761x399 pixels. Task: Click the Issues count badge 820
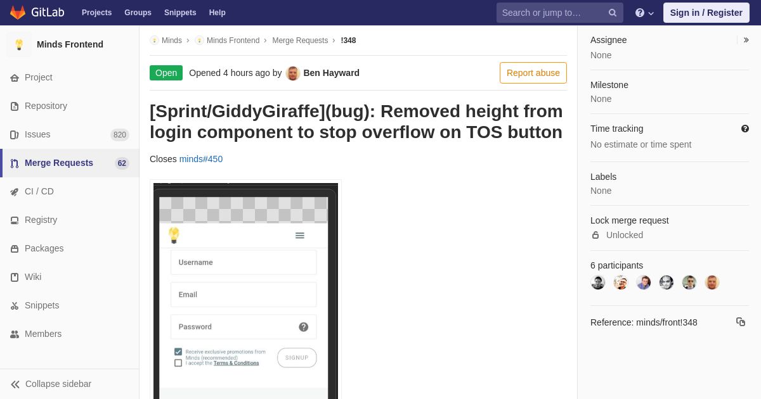tap(120, 135)
